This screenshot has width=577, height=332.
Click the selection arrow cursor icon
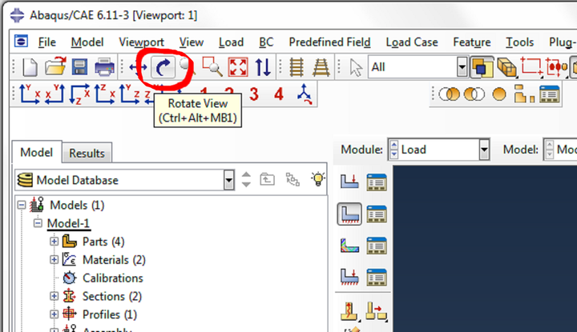tap(356, 68)
